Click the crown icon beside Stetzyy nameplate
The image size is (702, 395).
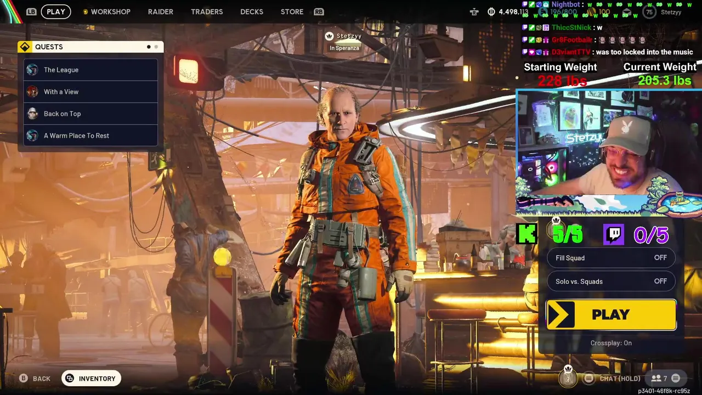coord(329,36)
